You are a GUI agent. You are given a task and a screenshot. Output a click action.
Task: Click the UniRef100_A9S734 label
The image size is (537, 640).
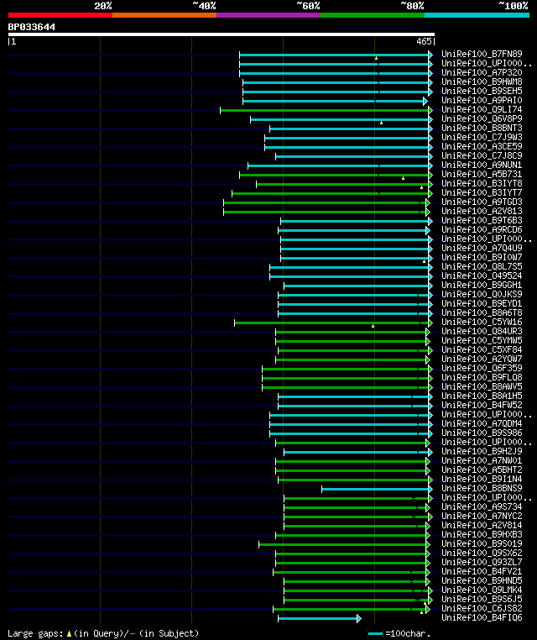pos(482,507)
